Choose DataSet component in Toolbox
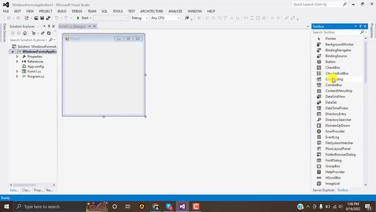Viewport: 376px width, 212px height. tap(331, 102)
